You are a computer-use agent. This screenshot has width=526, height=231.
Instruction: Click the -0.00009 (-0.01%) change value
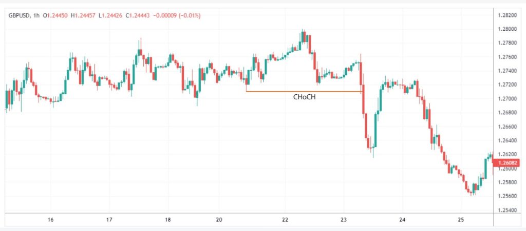pyautogui.click(x=177, y=15)
